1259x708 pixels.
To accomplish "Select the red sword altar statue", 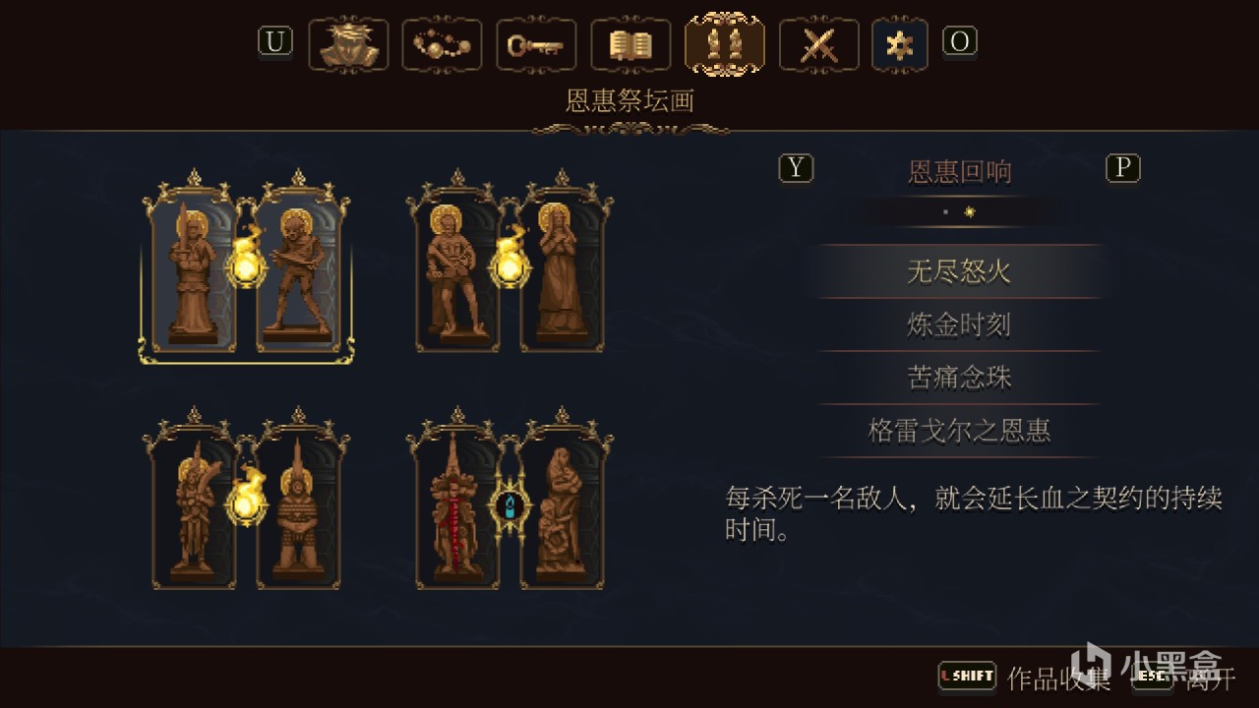I will point(457,505).
